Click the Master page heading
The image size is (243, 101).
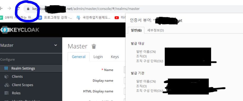78,46
